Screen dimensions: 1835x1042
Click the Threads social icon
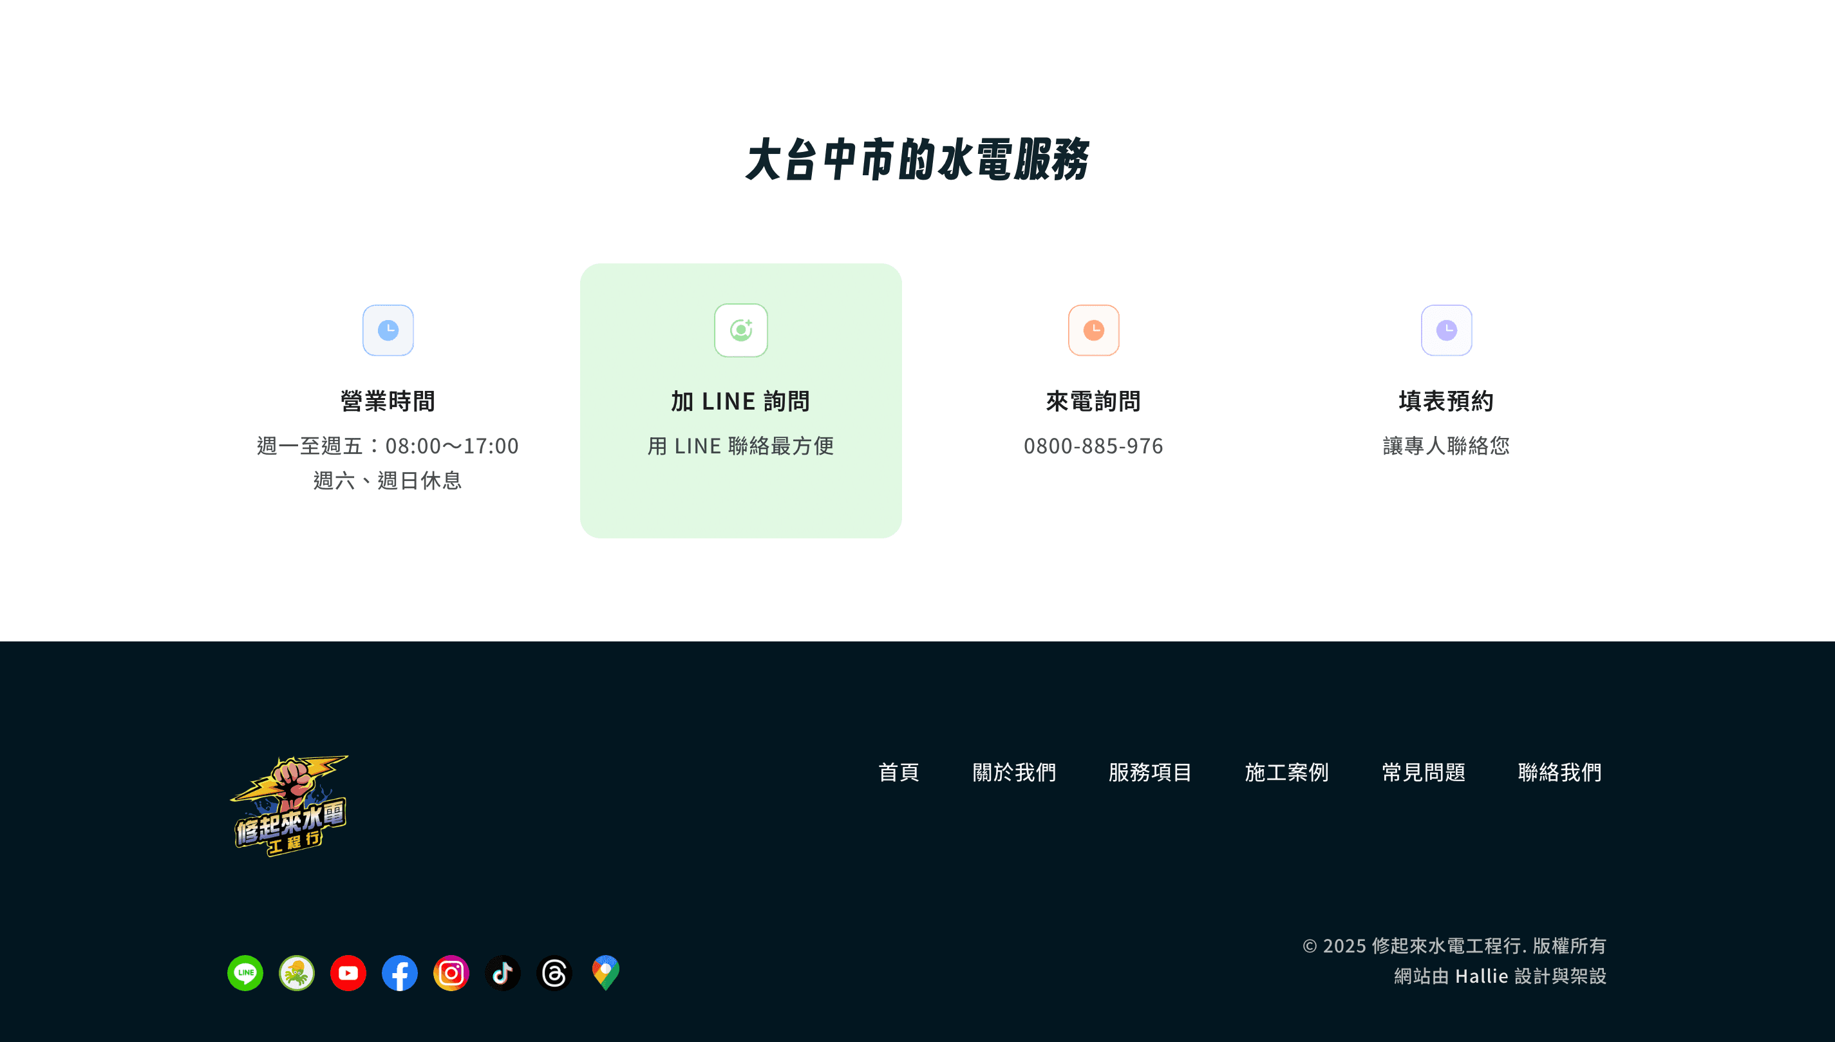554,973
